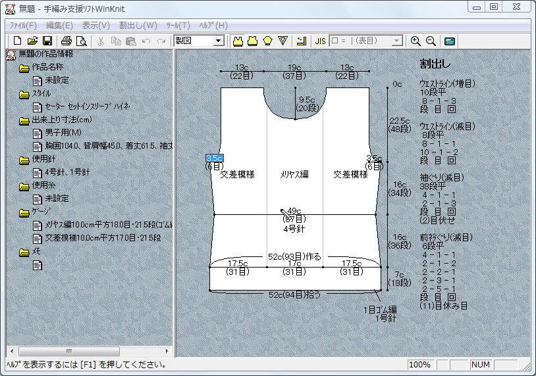This screenshot has width=536, height=376.
Task: Click the Open file folder icon
Action: (32, 41)
